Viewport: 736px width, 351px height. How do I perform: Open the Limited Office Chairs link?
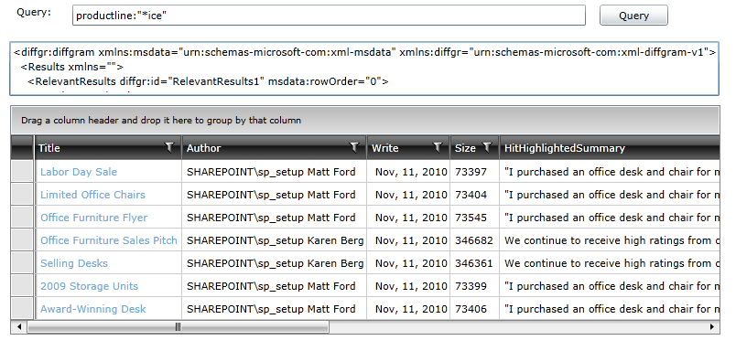tap(93, 195)
